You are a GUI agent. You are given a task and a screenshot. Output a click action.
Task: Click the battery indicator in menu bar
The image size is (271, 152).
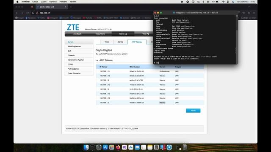click(216, 2)
